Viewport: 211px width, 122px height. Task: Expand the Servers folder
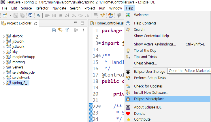[4, 68]
